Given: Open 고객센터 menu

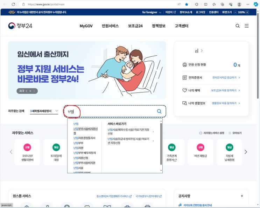Looking at the screenshot, I should click(181, 26).
